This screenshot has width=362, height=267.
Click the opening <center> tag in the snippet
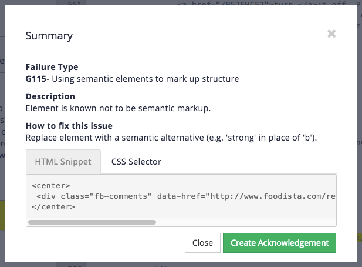(51, 185)
